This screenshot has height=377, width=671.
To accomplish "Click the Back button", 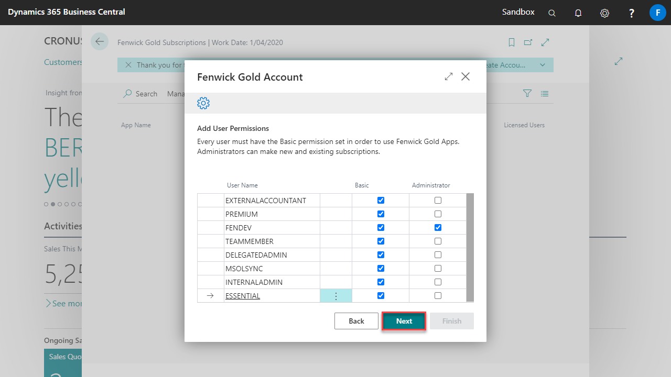I will click(356, 321).
